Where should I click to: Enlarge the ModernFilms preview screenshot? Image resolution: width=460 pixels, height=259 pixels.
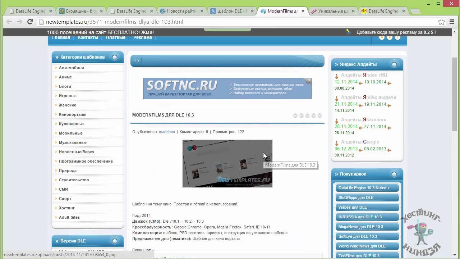[227, 164]
